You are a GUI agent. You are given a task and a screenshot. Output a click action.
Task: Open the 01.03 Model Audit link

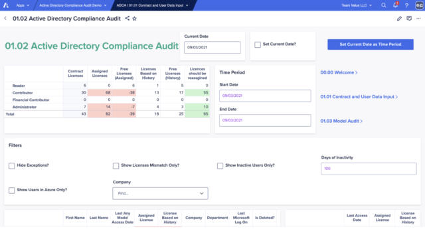pos(341,121)
